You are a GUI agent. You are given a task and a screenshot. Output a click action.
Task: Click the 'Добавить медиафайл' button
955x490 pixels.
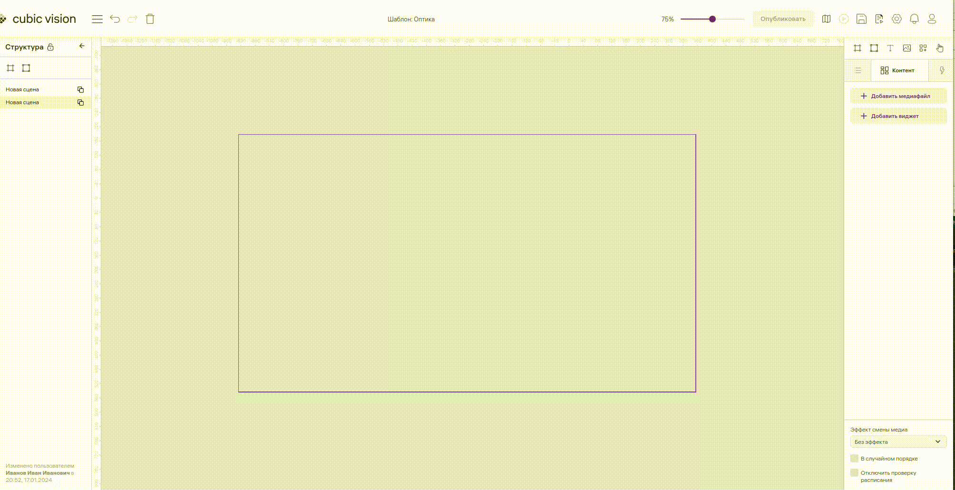pos(898,96)
